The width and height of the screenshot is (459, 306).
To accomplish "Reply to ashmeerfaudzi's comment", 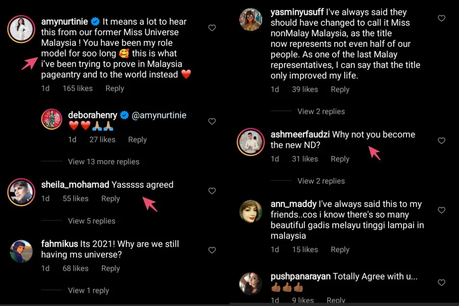I will pos(340,159).
